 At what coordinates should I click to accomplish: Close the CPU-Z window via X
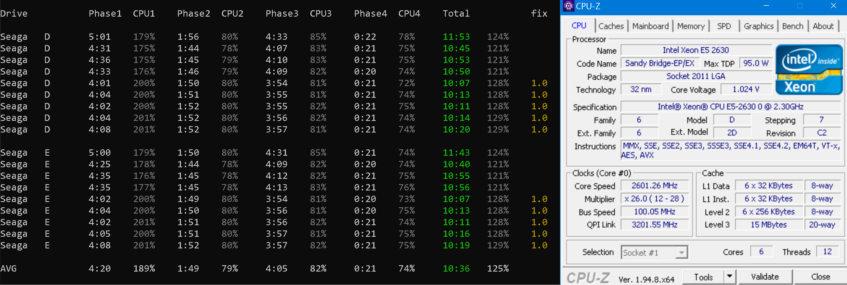(x=833, y=6)
